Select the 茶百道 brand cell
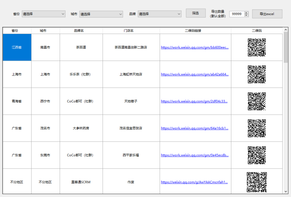 point(81,47)
